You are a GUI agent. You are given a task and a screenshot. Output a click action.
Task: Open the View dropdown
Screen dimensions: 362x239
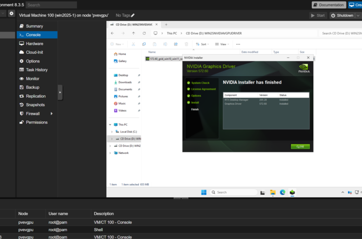[222, 44]
